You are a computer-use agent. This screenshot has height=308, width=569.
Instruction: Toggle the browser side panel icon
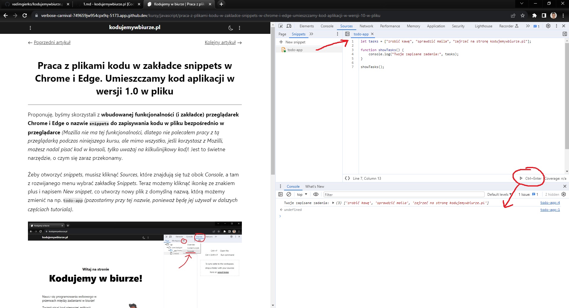pos(544,15)
